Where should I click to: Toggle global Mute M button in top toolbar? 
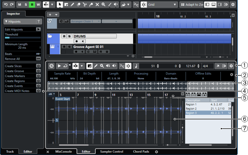20,5
